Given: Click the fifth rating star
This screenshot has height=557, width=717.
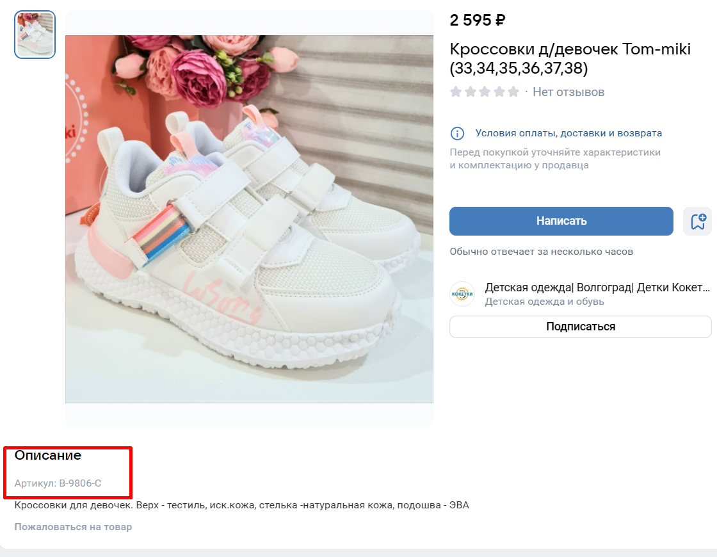Looking at the screenshot, I should [x=513, y=92].
